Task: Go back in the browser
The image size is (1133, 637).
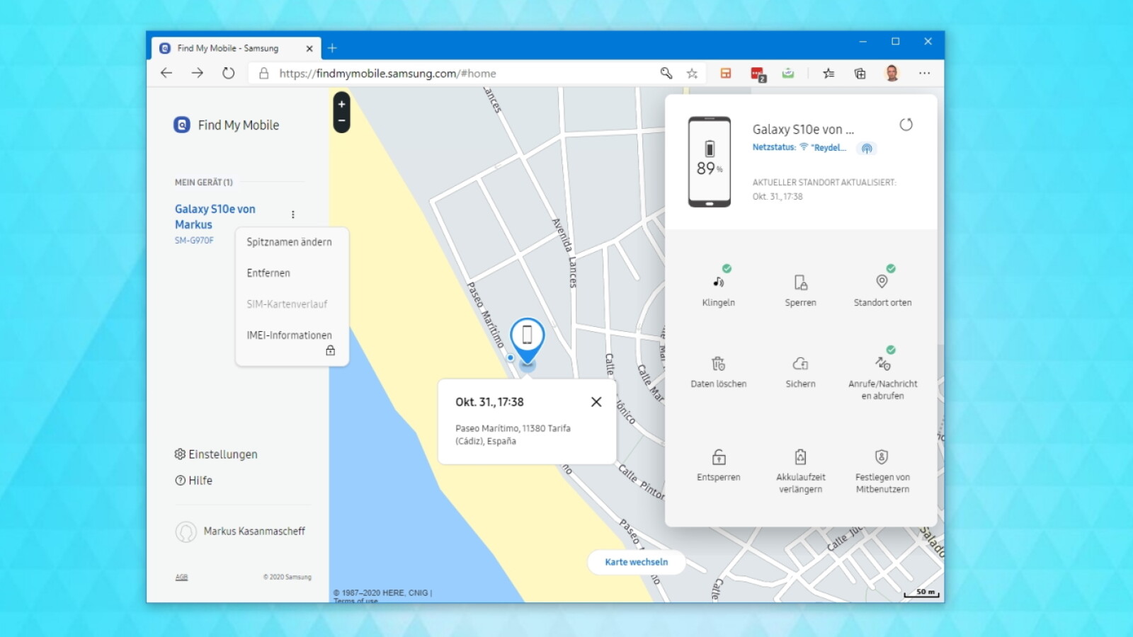Action: pyautogui.click(x=166, y=73)
